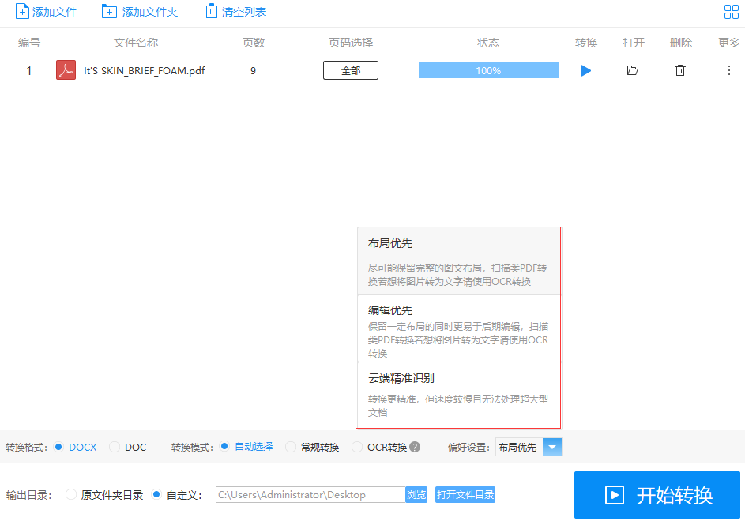Click the Add File (添加文件) icon
The width and height of the screenshot is (745, 525).
pyautogui.click(x=23, y=12)
